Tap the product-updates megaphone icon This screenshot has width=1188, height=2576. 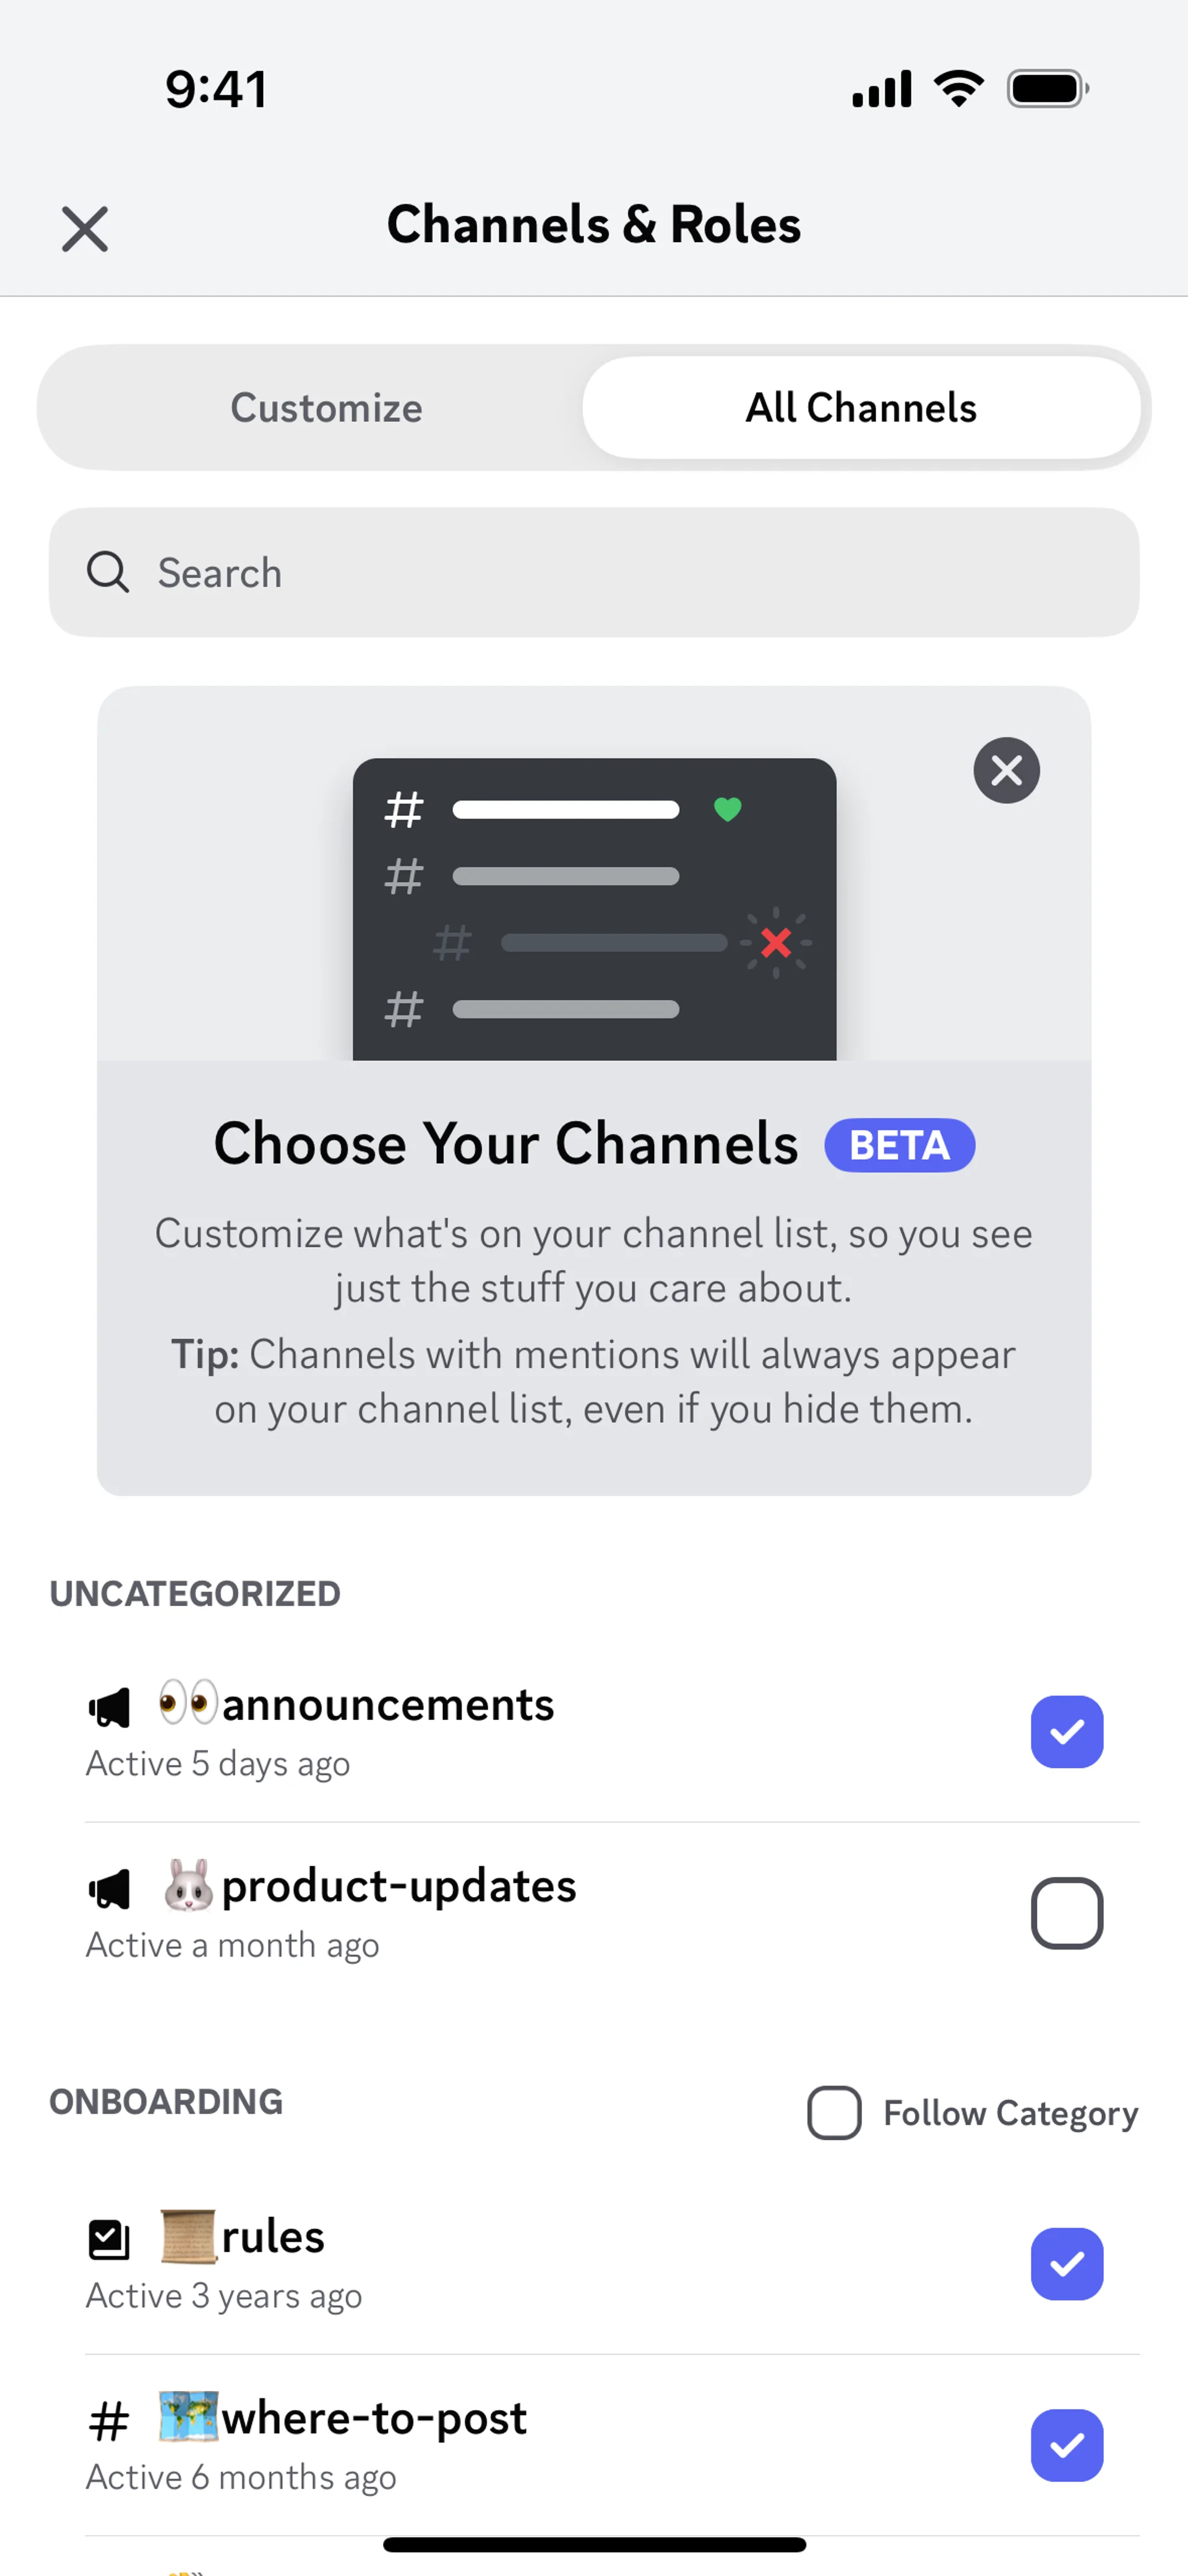click(109, 1888)
